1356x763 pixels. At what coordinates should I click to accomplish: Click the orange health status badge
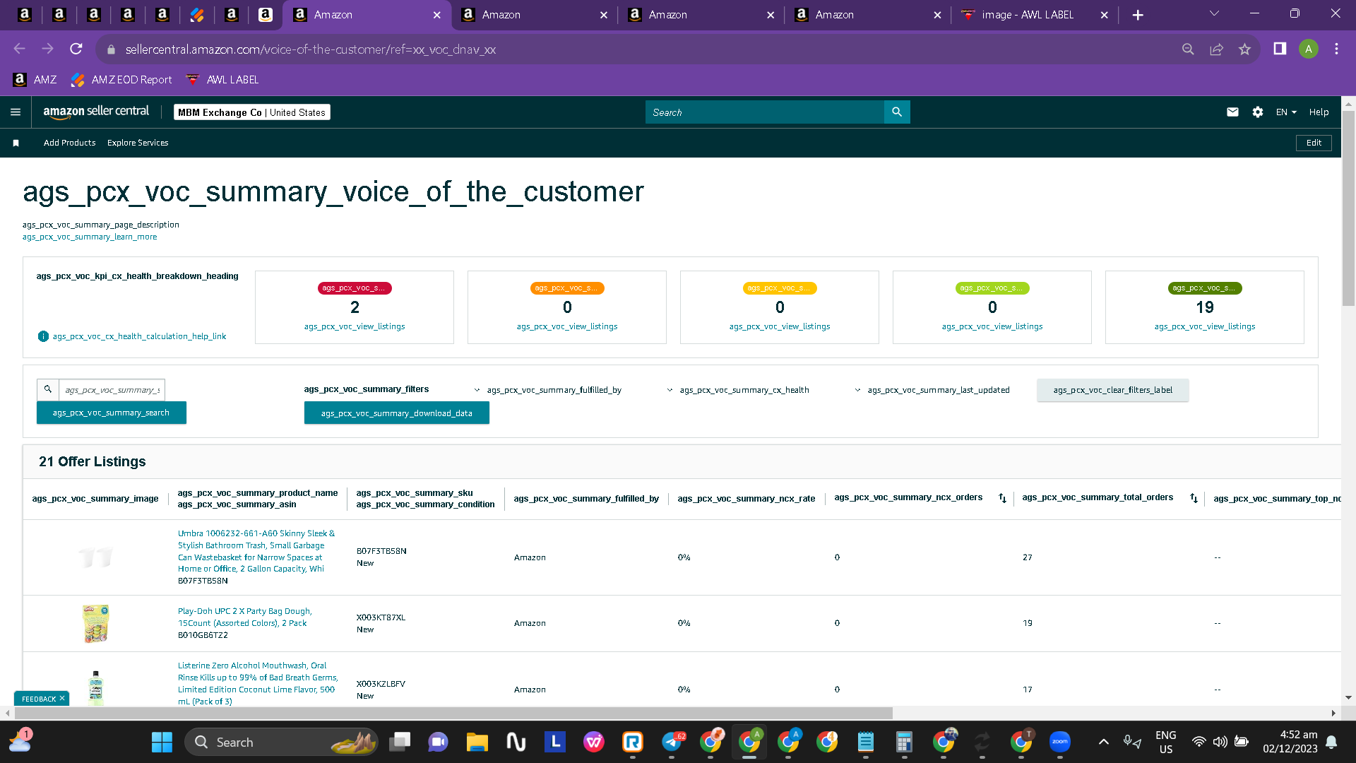(x=567, y=288)
